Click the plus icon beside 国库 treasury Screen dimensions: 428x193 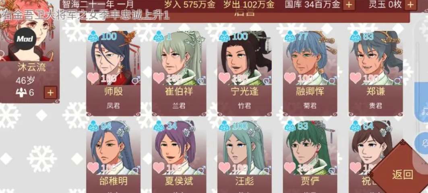click(349, 4)
